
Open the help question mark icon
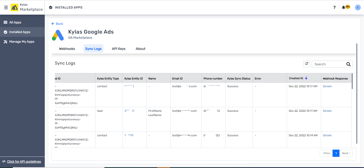(x=334, y=7)
